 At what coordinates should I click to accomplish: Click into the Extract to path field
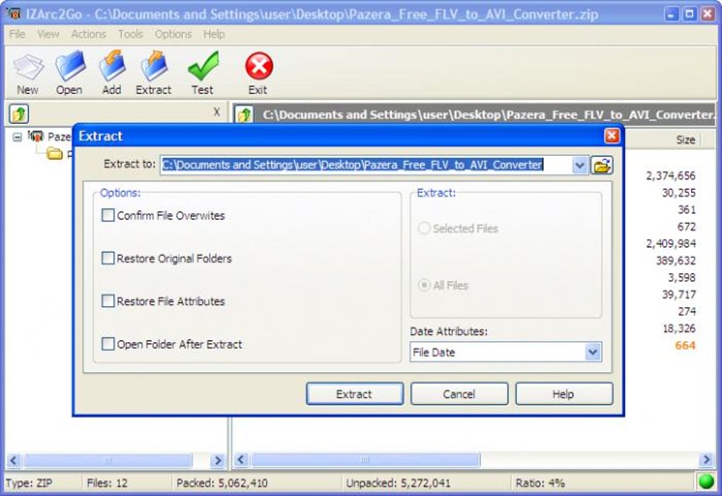click(x=367, y=165)
